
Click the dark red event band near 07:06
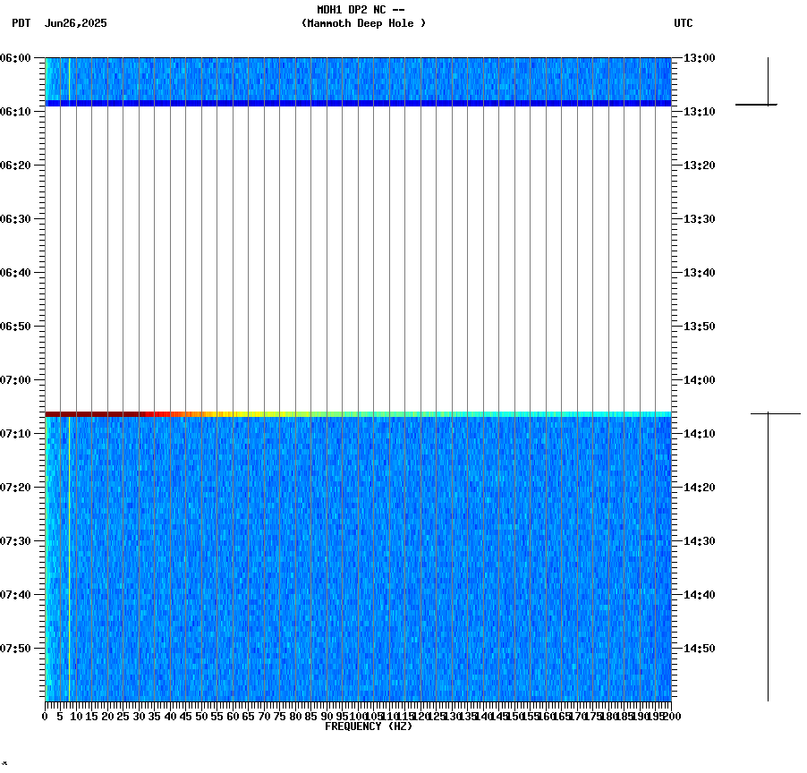click(89, 414)
